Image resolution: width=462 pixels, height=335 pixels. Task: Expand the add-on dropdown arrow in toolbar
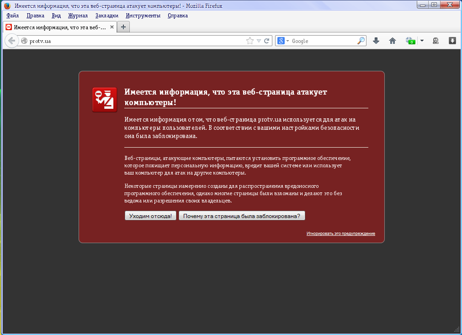click(422, 41)
